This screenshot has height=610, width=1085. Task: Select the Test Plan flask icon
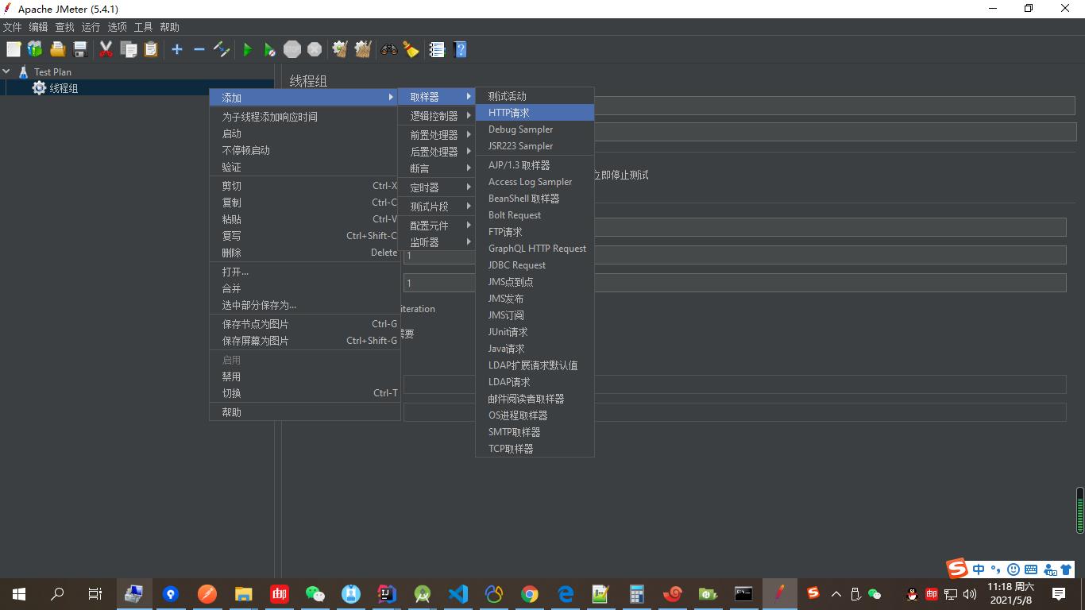[x=23, y=71]
